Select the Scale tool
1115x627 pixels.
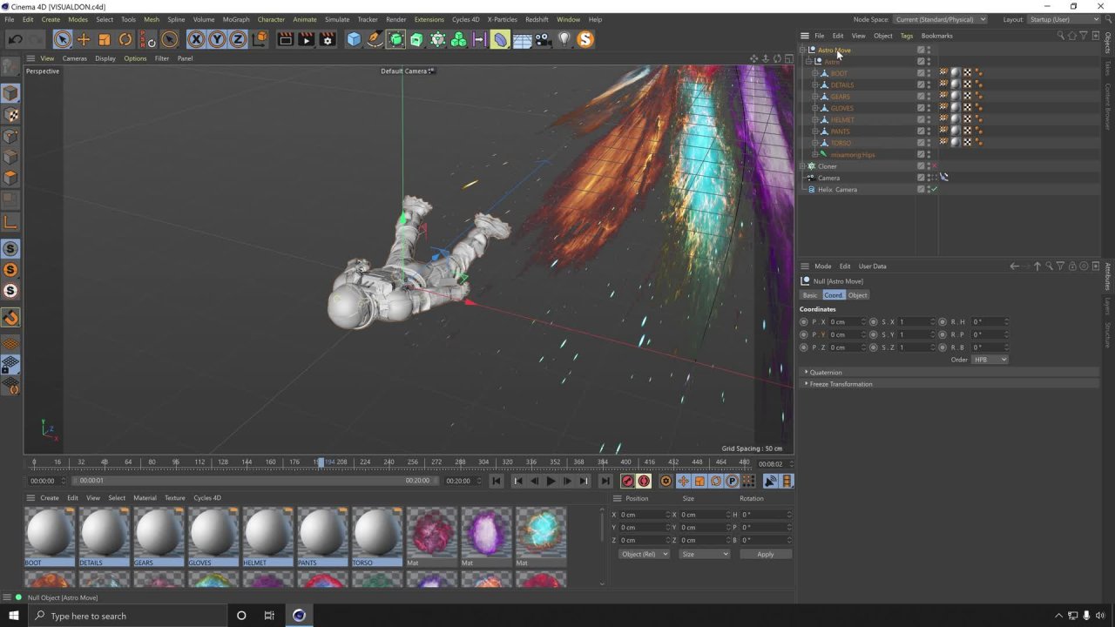tap(104, 39)
